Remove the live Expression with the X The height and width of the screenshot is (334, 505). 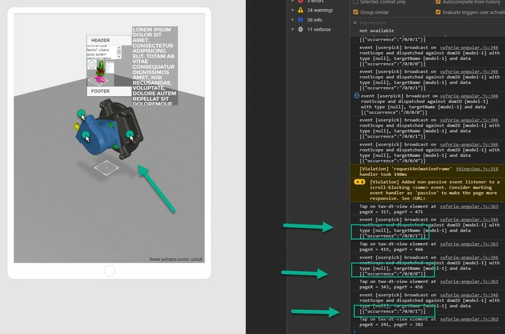pyautogui.click(x=354, y=23)
